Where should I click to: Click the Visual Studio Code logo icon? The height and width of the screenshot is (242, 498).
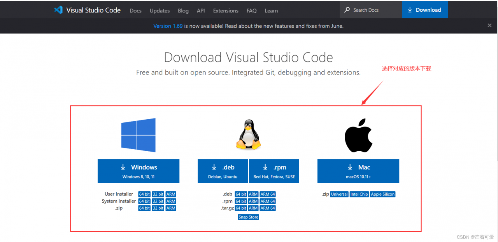coord(58,10)
